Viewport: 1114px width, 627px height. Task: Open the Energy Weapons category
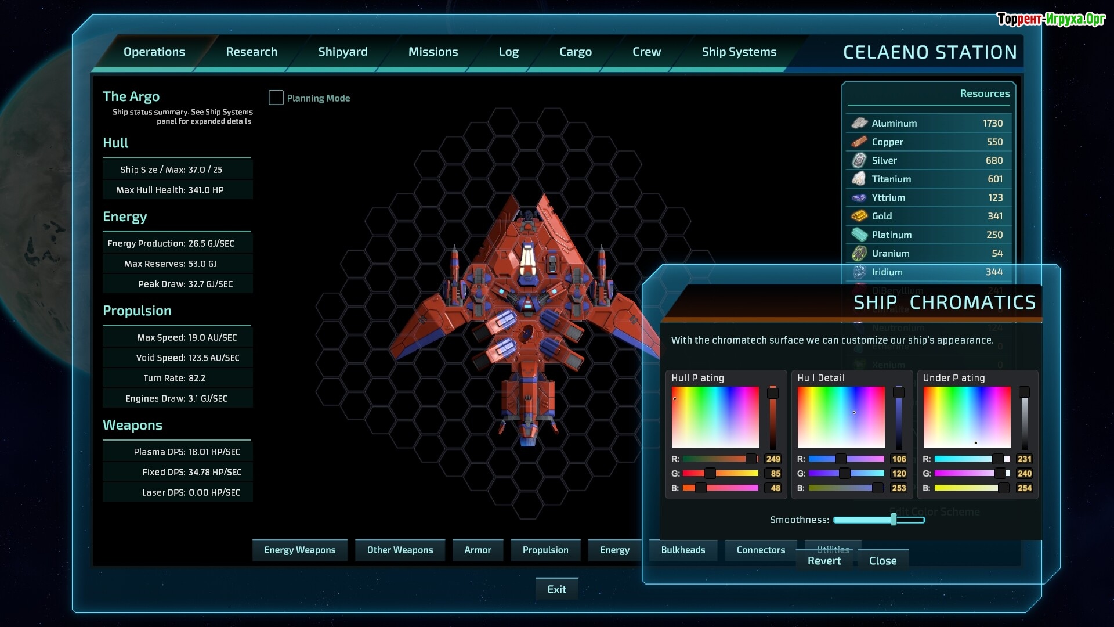pyautogui.click(x=299, y=550)
